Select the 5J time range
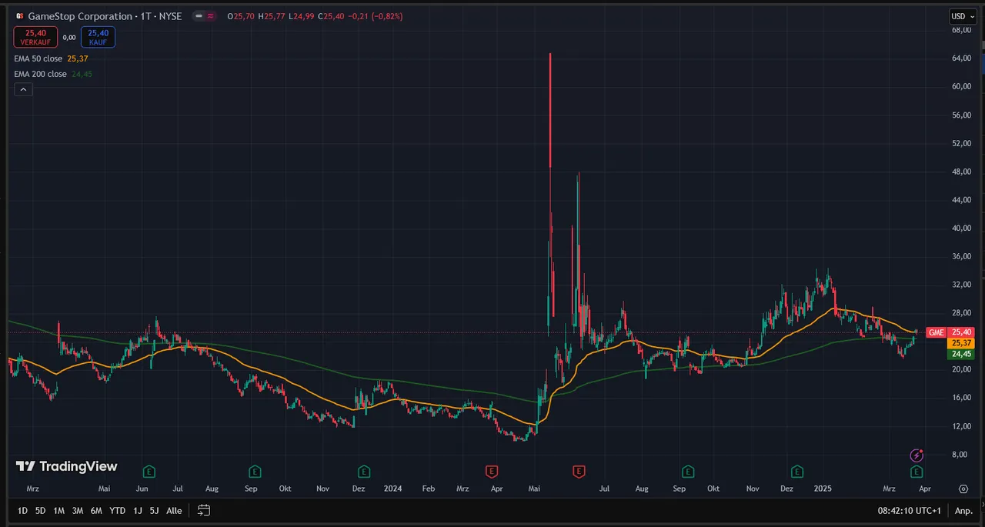This screenshot has height=527, width=985. pyautogui.click(x=155, y=510)
